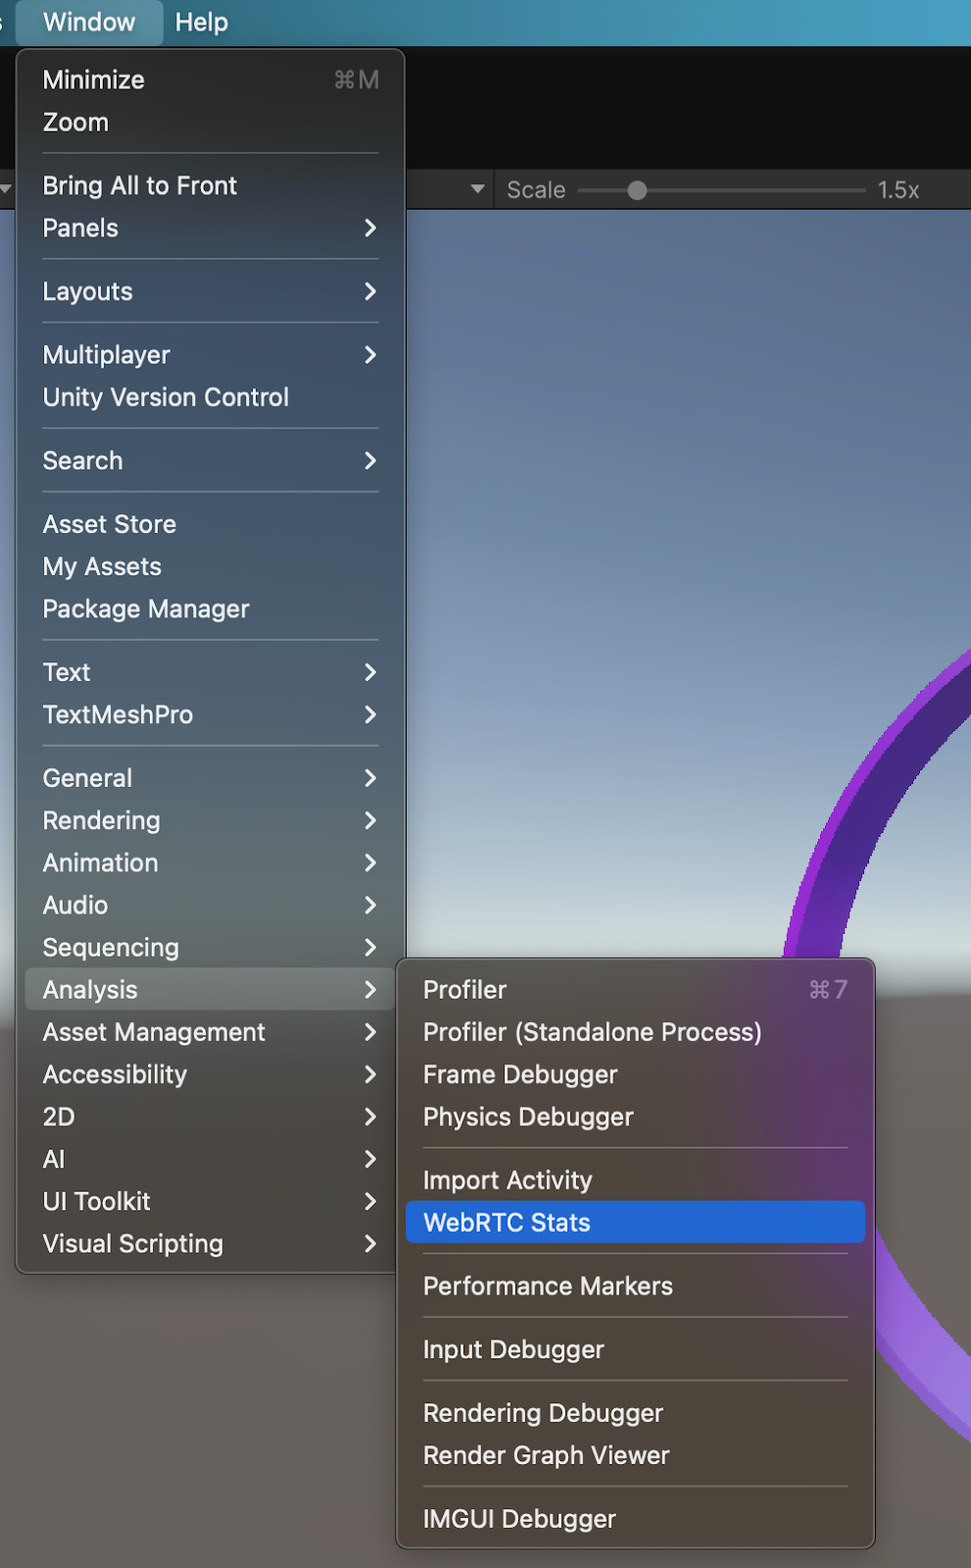Expand the Accessibility submenu

coord(211,1075)
